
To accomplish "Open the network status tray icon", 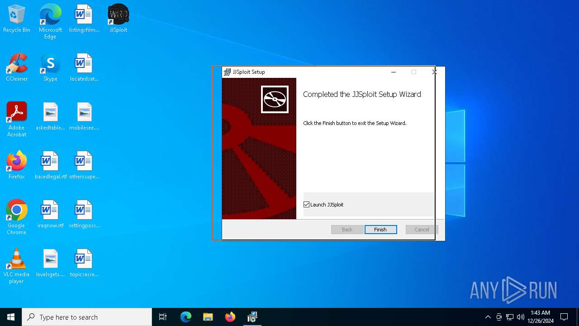I will (x=510, y=317).
